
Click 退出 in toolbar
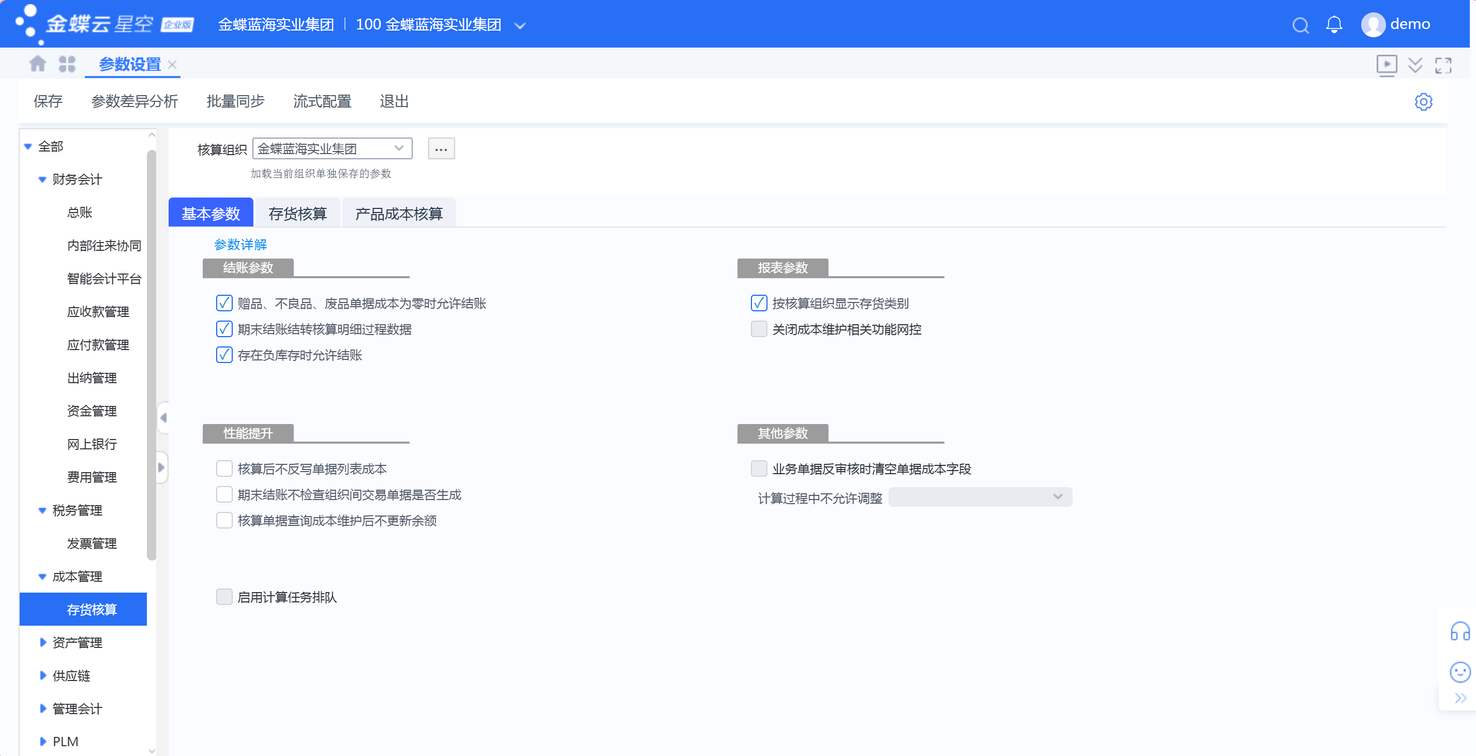click(394, 101)
